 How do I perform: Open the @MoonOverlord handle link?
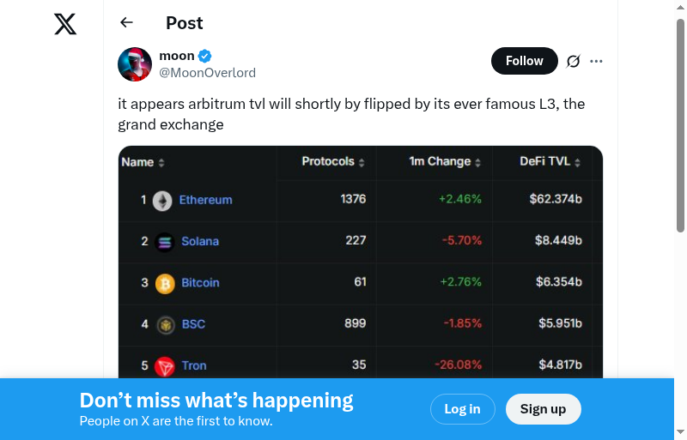207,73
